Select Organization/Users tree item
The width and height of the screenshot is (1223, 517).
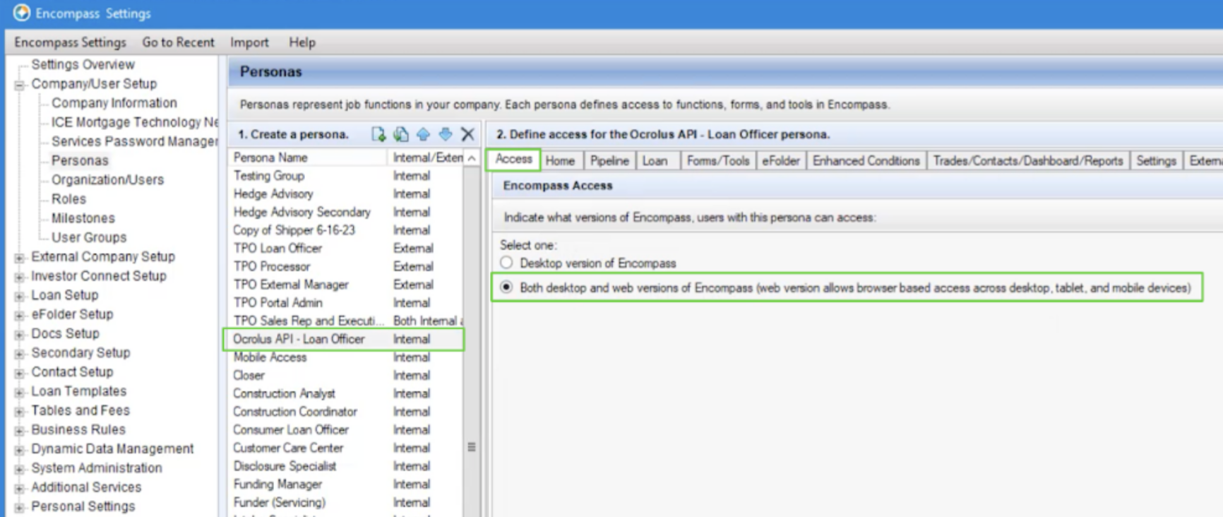(107, 179)
